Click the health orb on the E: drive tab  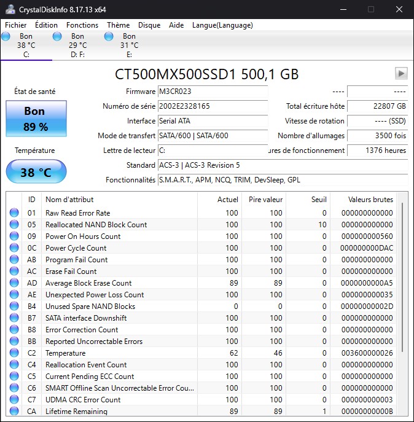(109, 36)
